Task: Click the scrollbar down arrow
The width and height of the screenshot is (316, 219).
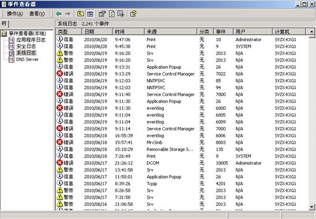Action: pos(311,207)
